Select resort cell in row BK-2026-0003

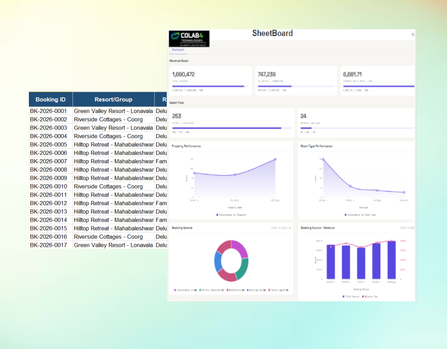pyautogui.click(x=113, y=128)
